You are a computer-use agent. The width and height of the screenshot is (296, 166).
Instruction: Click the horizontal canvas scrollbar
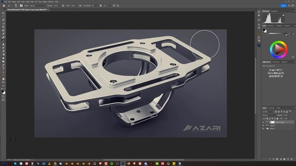click(144, 160)
